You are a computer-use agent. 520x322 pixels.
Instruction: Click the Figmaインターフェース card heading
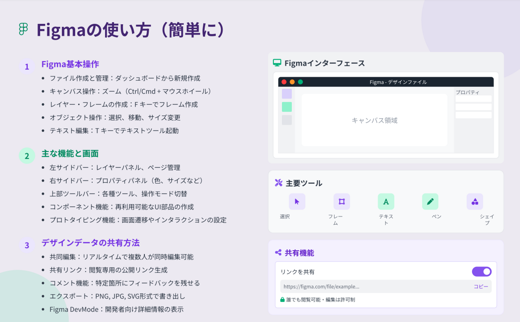[x=325, y=63]
